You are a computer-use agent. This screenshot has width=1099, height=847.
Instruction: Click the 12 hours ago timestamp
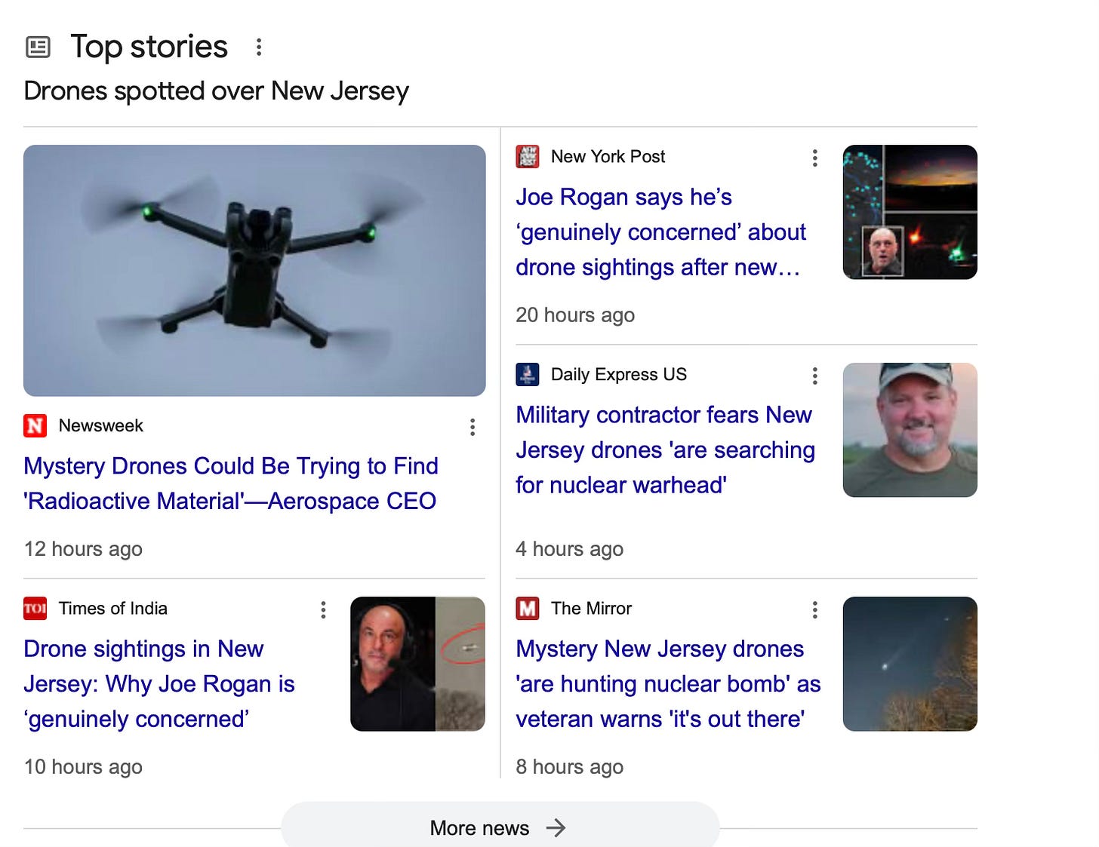[83, 548]
